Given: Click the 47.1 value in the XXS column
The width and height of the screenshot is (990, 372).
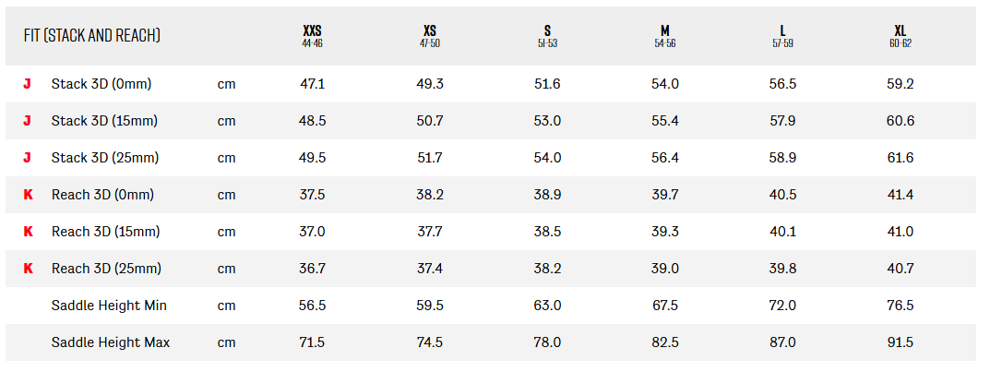Looking at the screenshot, I should pos(313,84).
